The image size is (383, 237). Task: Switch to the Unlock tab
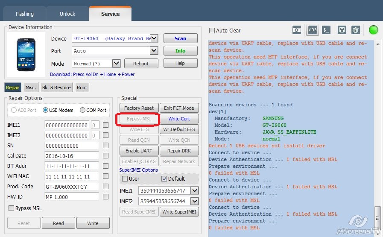67,14
